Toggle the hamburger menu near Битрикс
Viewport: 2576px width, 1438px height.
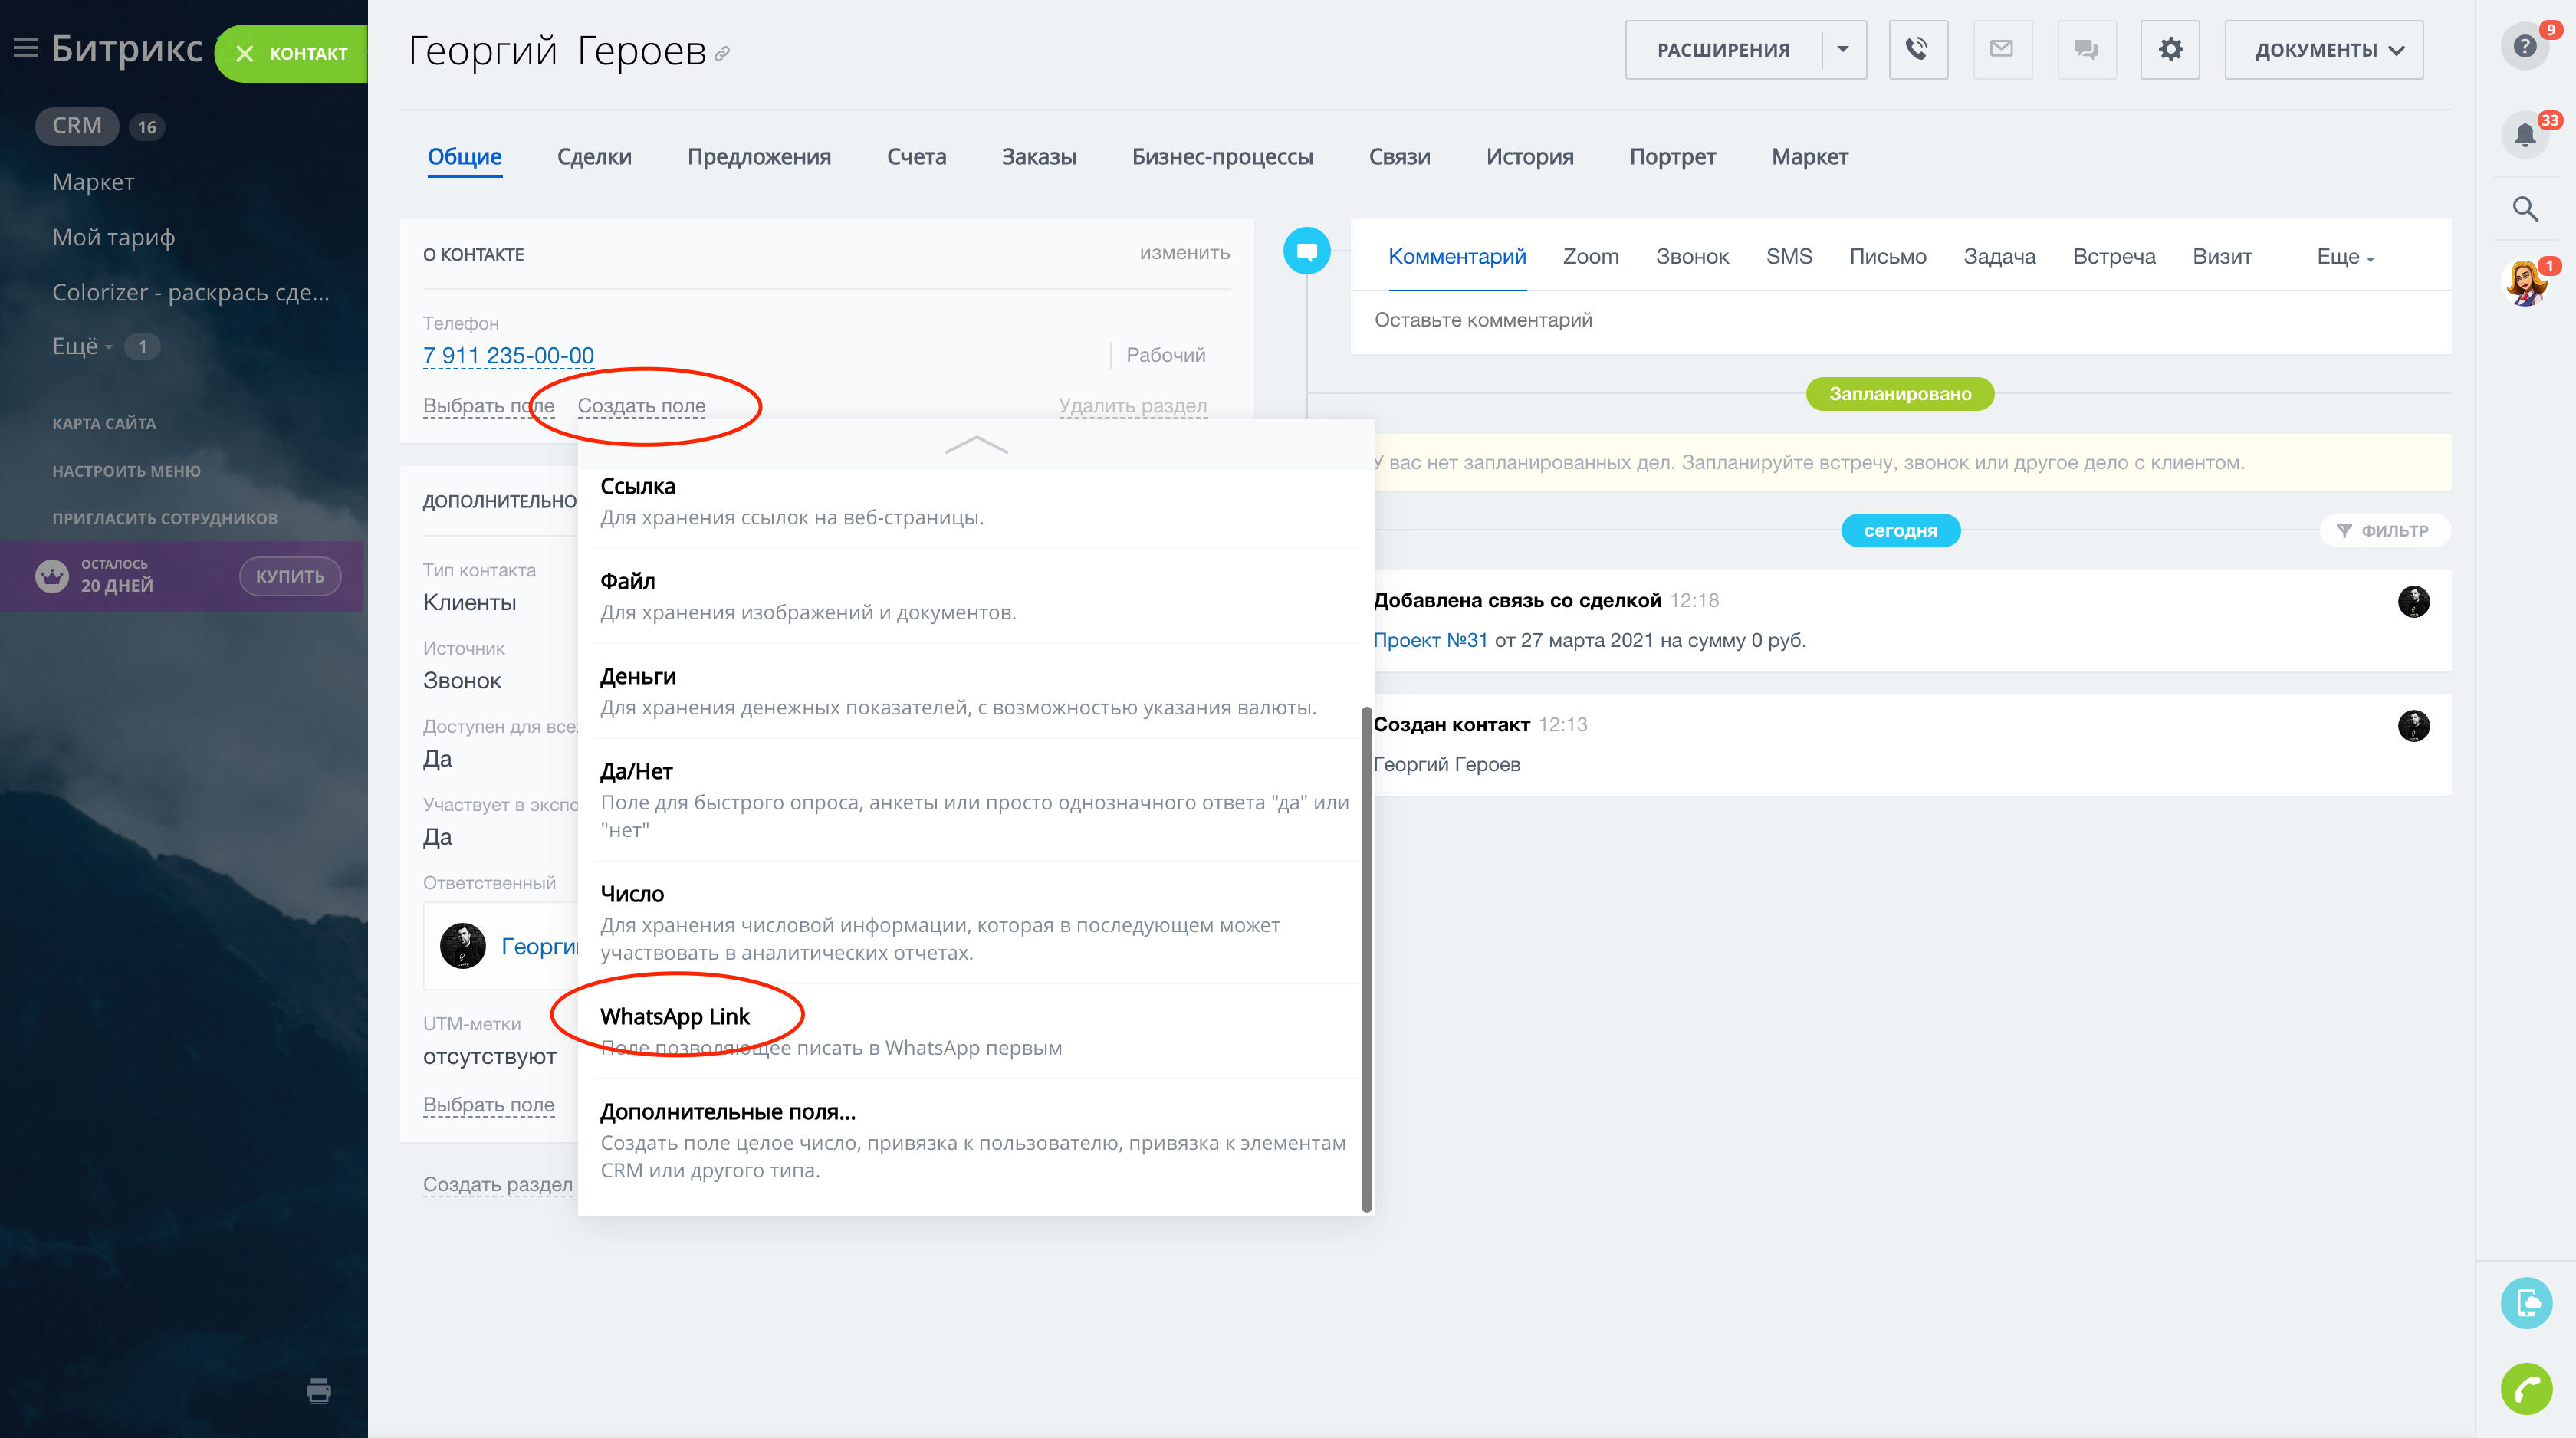pos(25,48)
